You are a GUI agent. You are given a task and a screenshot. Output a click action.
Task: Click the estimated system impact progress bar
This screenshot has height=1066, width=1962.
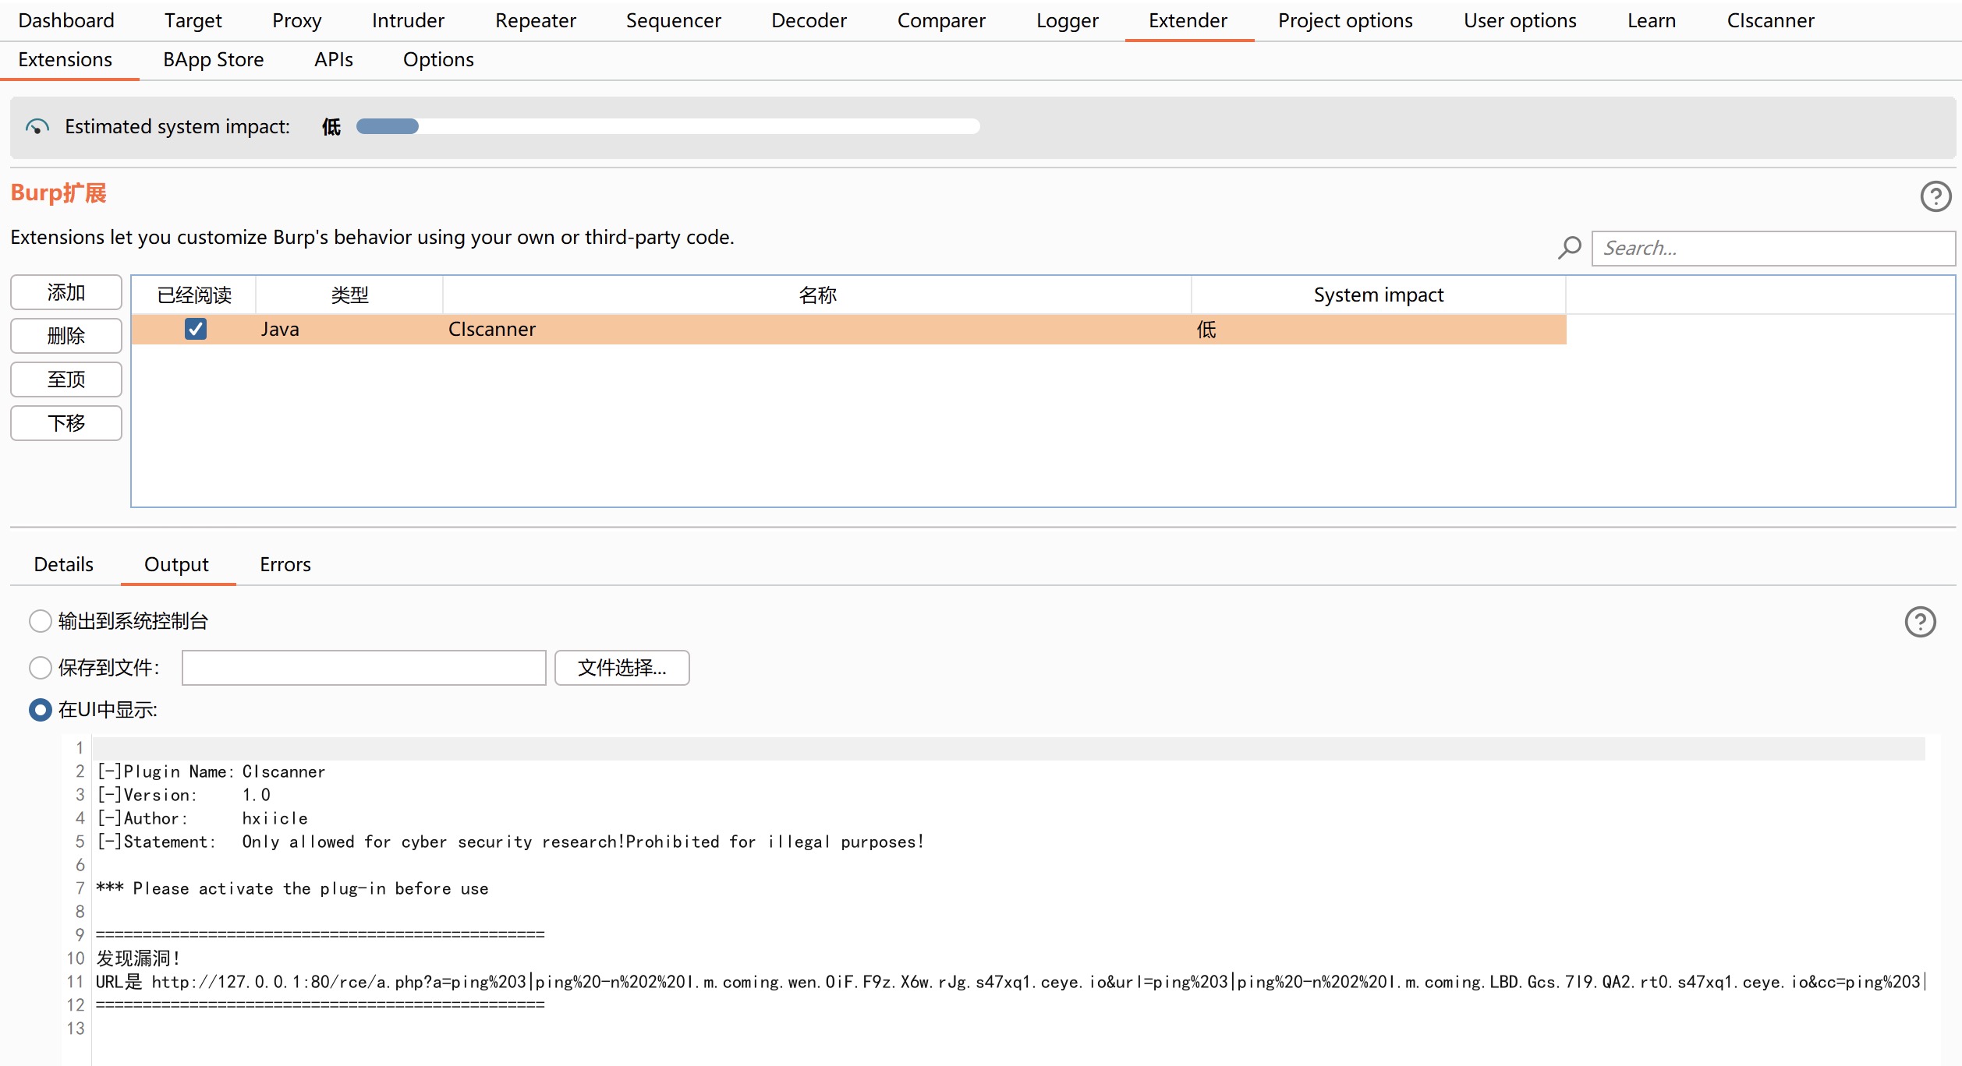[668, 126]
